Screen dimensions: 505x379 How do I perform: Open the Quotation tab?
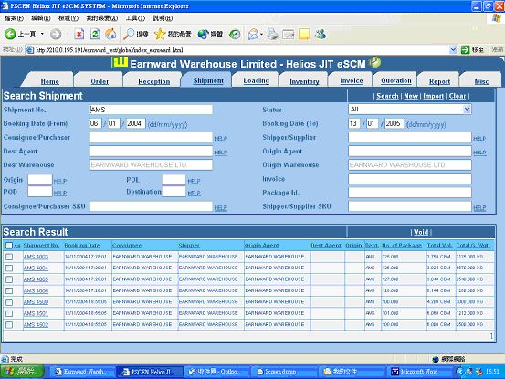(x=396, y=80)
